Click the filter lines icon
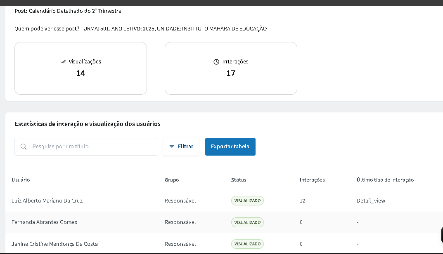This screenshot has width=443, height=254. [171, 147]
